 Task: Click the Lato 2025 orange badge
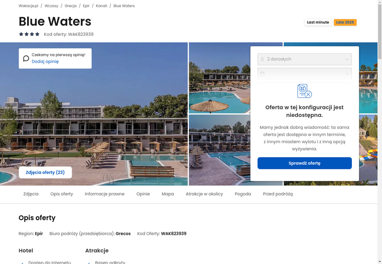pyautogui.click(x=345, y=22)
